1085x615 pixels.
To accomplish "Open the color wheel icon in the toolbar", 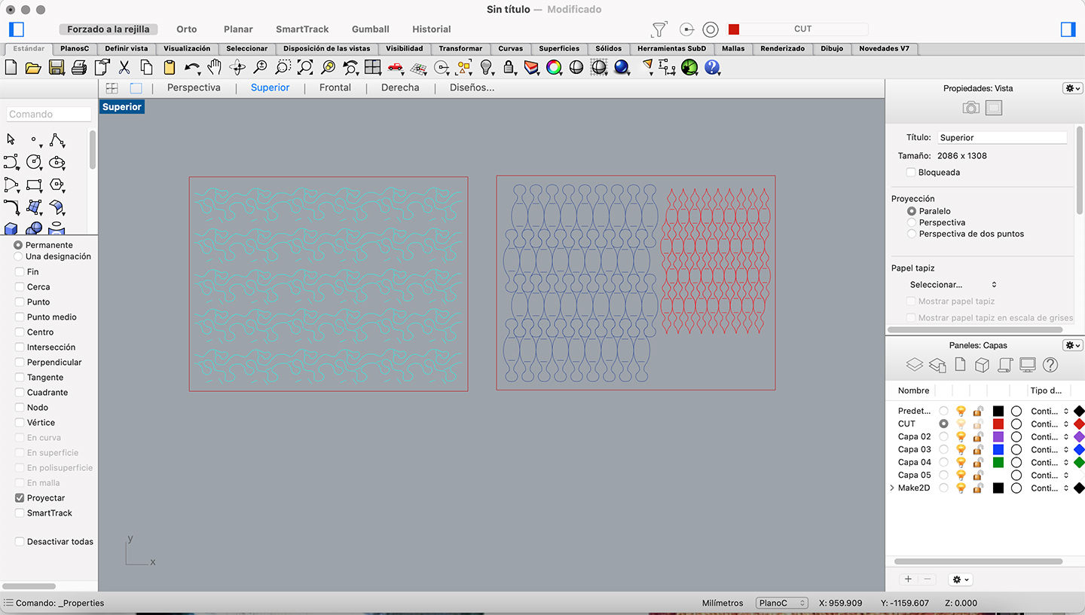I will point(554,68).
